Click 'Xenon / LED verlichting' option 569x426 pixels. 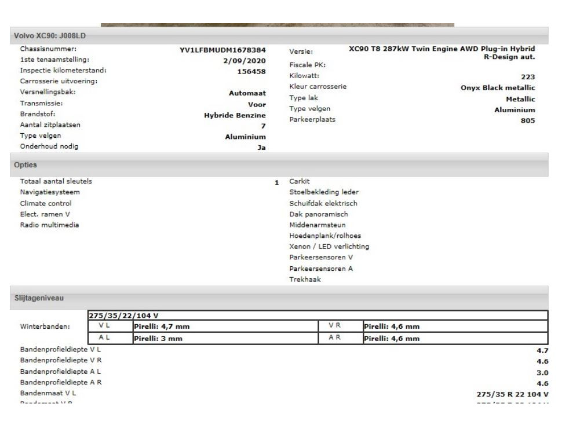click(329, 247)
